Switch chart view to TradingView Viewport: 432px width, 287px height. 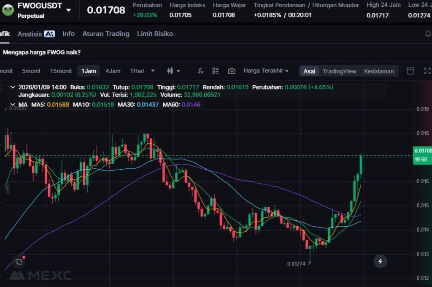[x=339, y=71]
